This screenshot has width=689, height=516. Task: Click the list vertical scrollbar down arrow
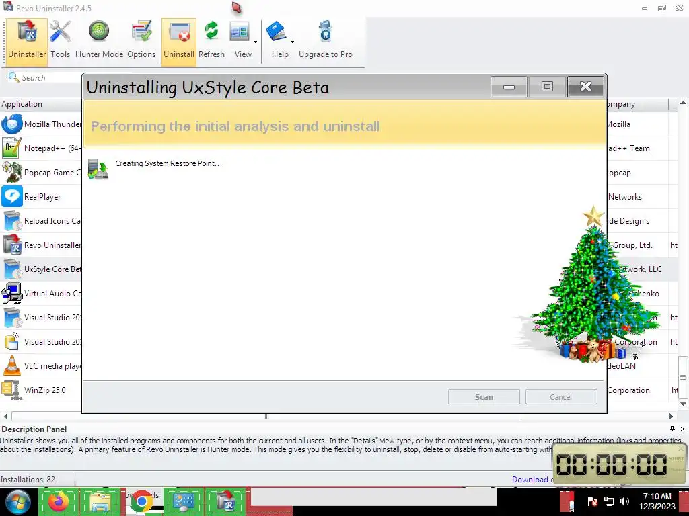click(683, 404)
